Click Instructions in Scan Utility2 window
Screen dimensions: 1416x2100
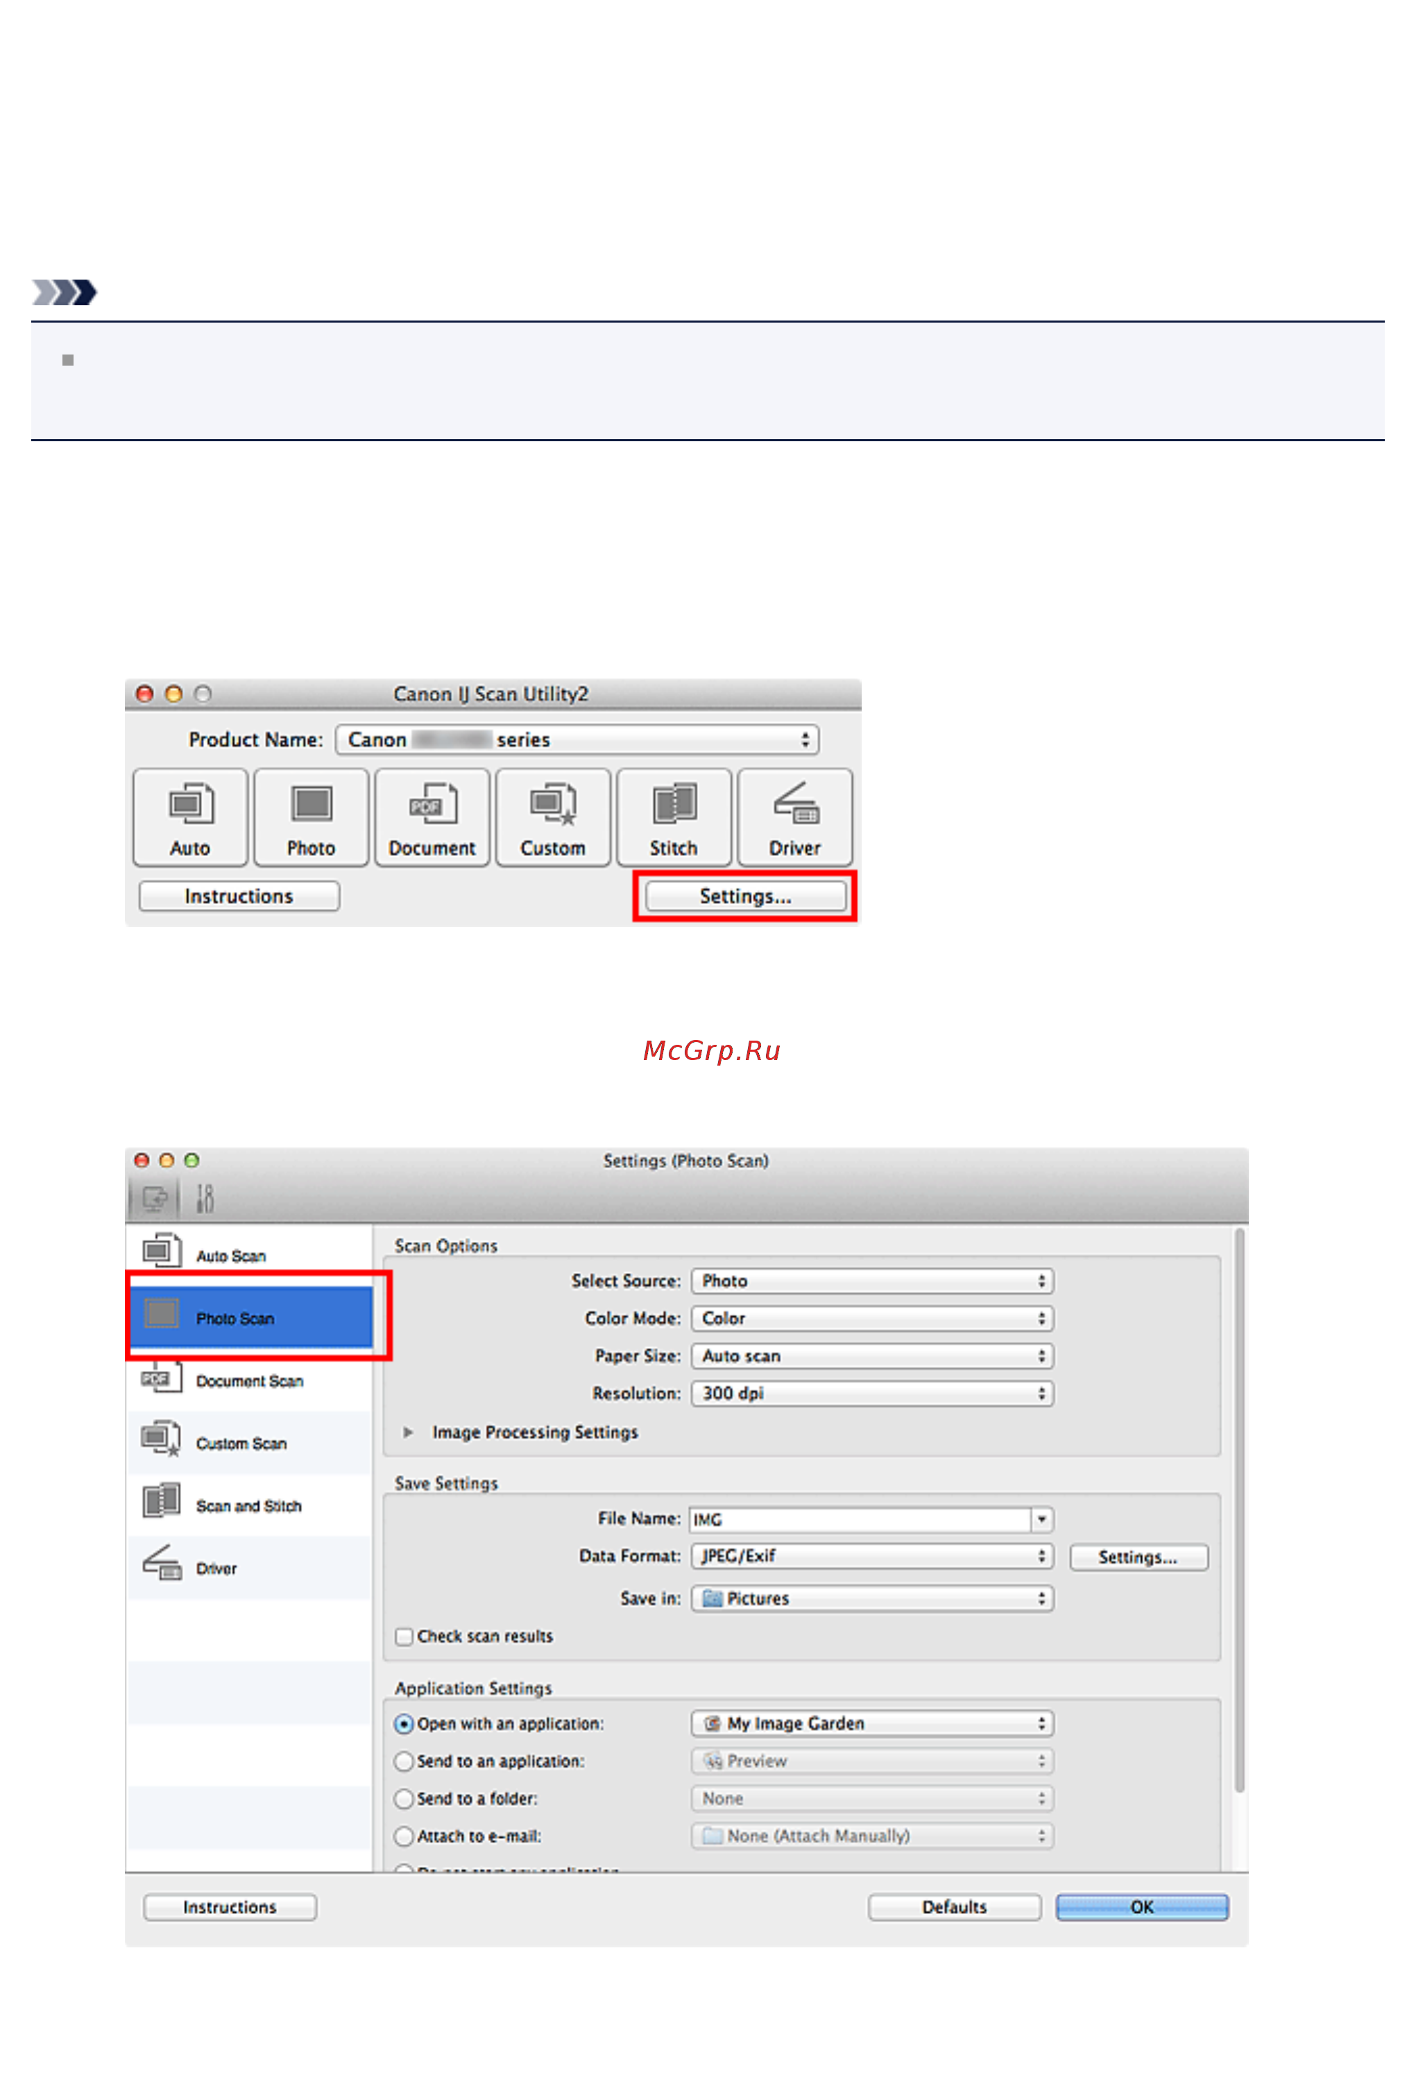pyautogui.click(x=239, y=896)
